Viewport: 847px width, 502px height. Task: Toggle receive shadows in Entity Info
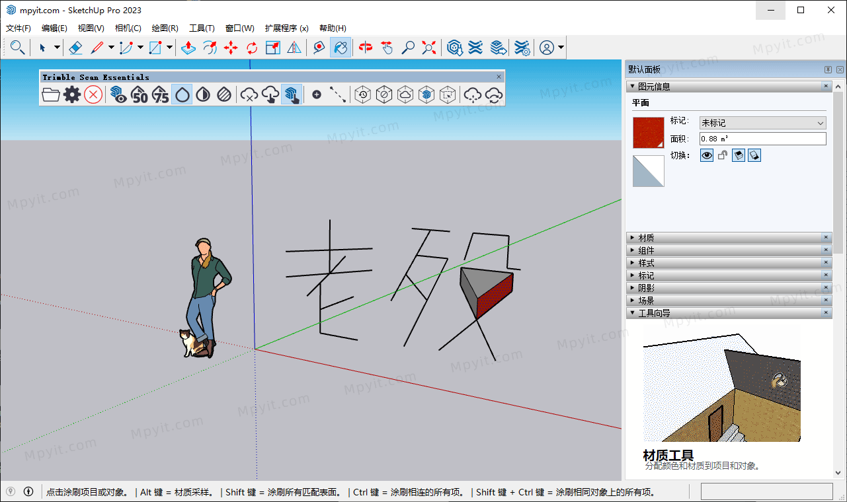739,155
